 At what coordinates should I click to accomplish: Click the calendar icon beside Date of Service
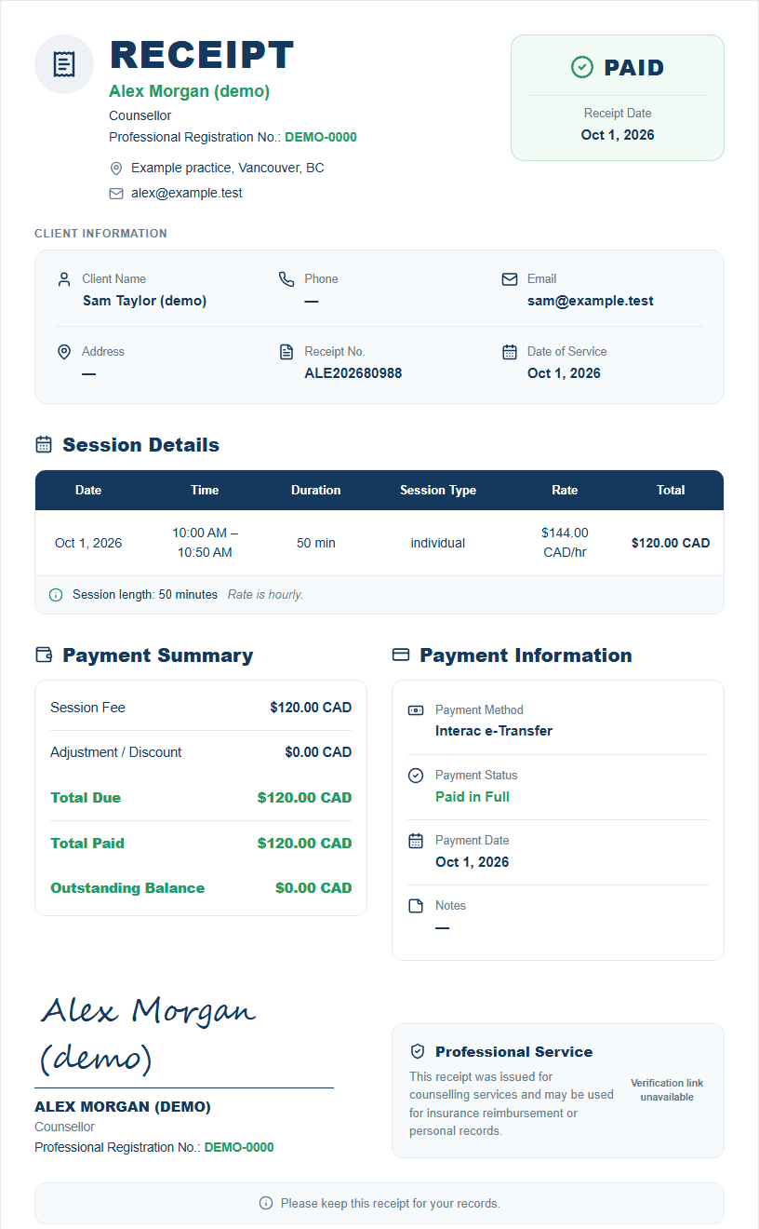pyautogui.click(x=510, y=352)
